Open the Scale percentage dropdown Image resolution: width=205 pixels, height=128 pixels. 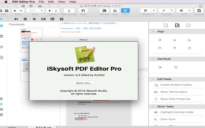coord(42,10)
